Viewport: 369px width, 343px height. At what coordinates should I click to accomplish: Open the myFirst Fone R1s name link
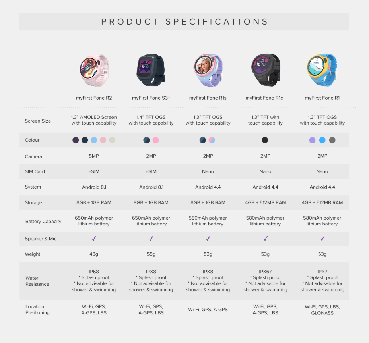coord(208,98)
